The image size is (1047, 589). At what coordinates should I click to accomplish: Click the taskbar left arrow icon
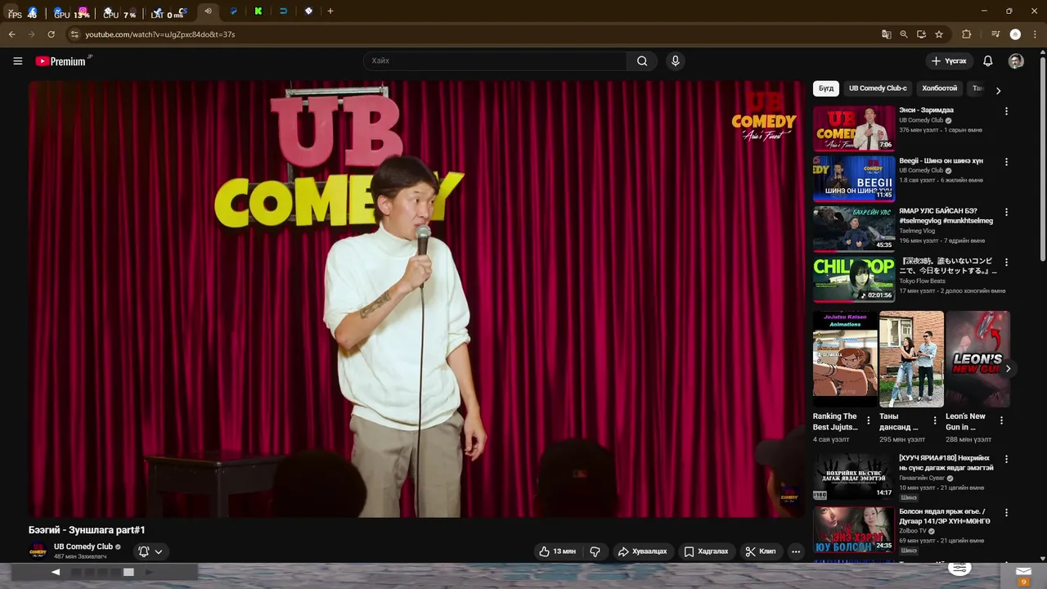56,572
